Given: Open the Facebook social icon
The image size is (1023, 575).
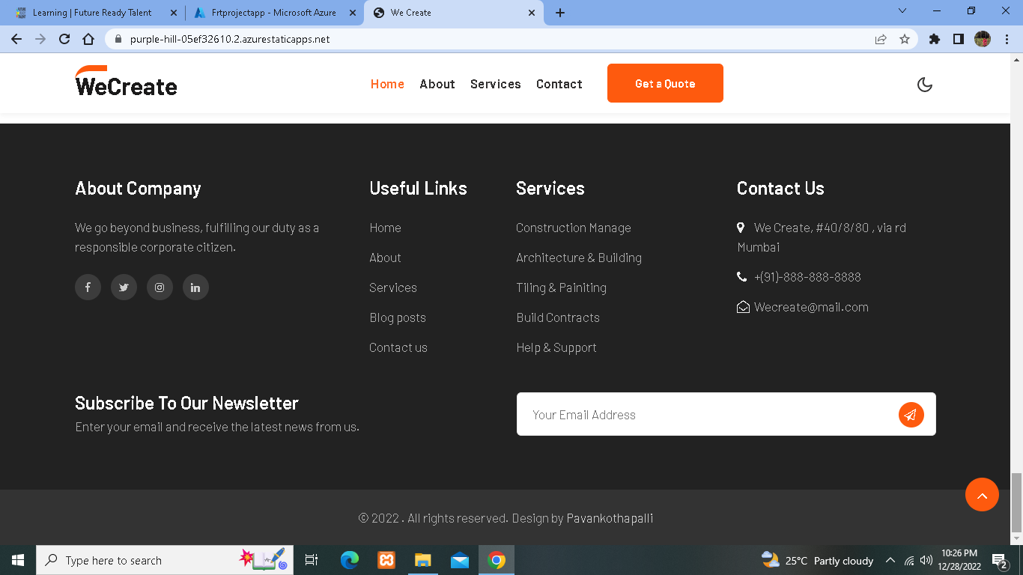Looking at the screenshot, I should pos(88,287).
